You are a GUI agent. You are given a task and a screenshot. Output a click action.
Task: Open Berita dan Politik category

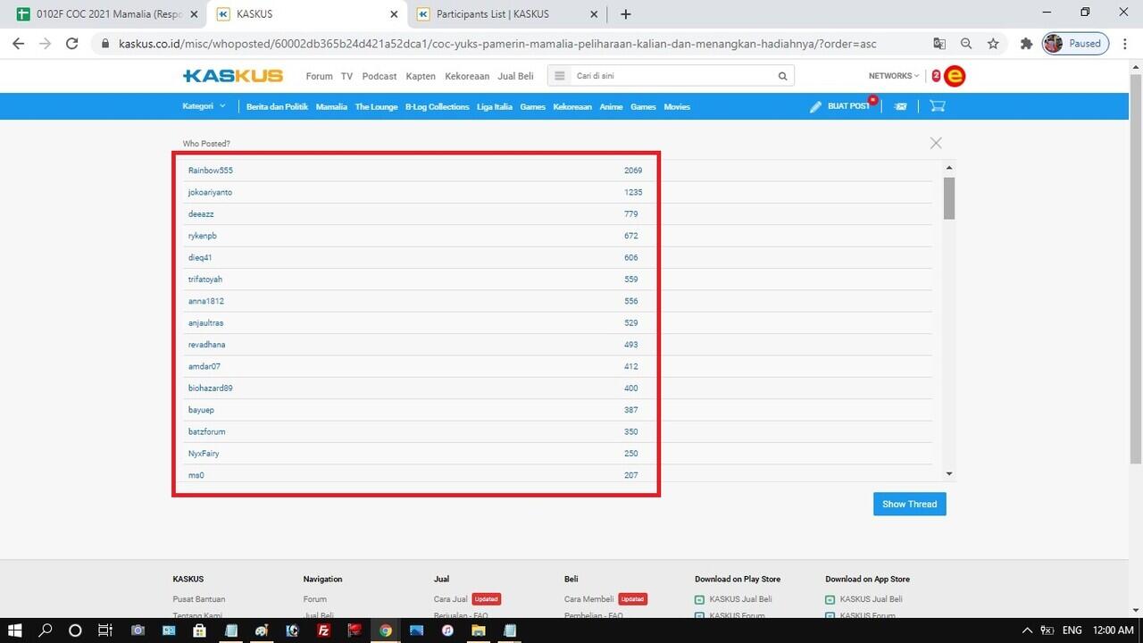(277, 106)
